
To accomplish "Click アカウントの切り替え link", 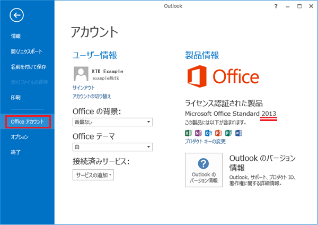I will coord(92,96).
